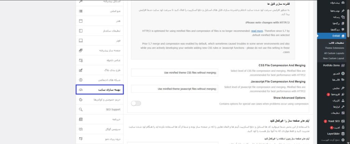This screenshot has width=350, height=144.
Task: Open the دیدگاه‌ها comments icon
Action: 343,29
